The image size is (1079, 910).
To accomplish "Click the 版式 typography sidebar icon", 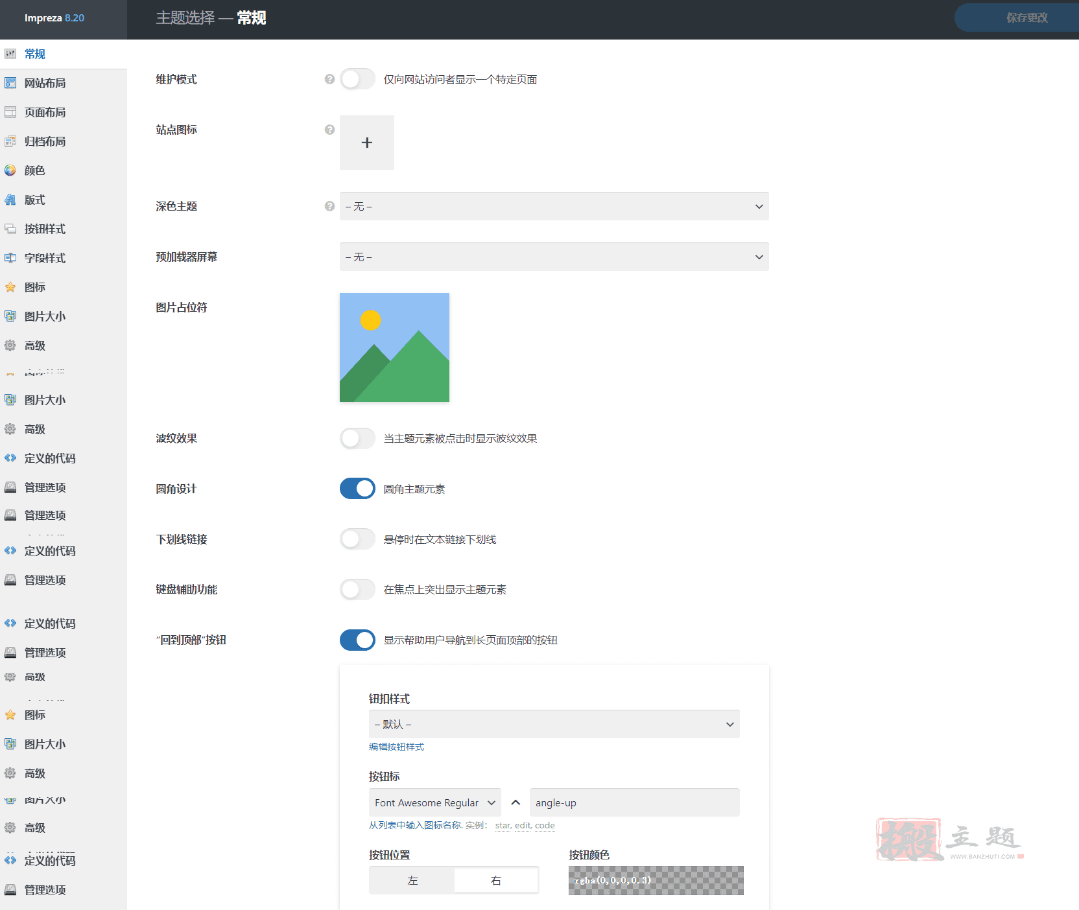I will click(x=10, y=200).
